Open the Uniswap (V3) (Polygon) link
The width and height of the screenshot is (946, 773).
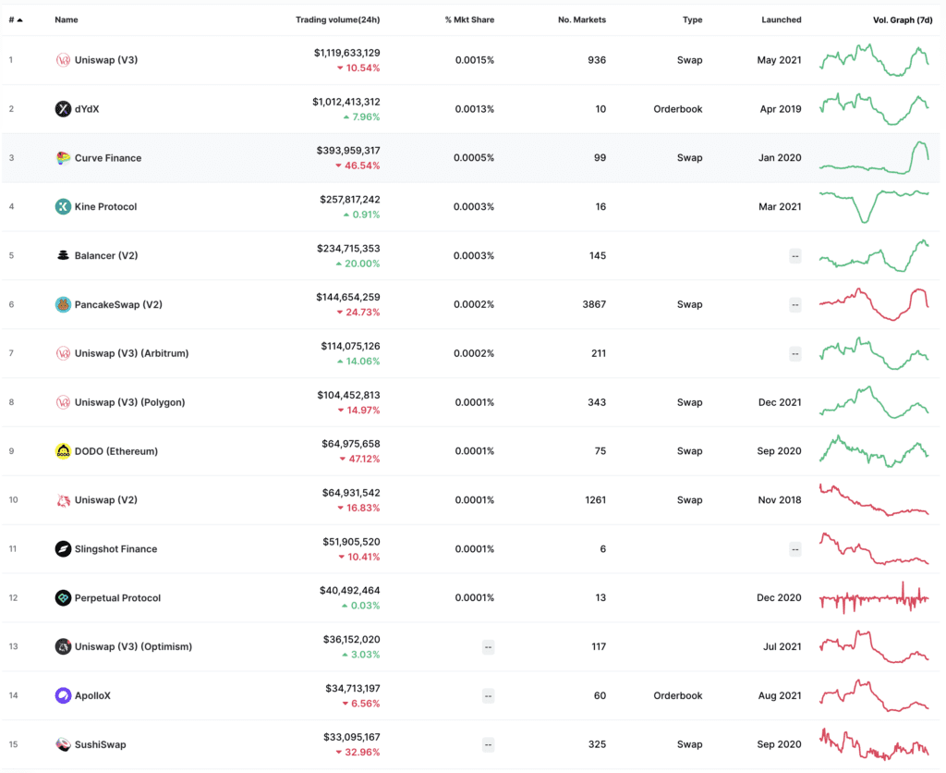pos(129,402)
